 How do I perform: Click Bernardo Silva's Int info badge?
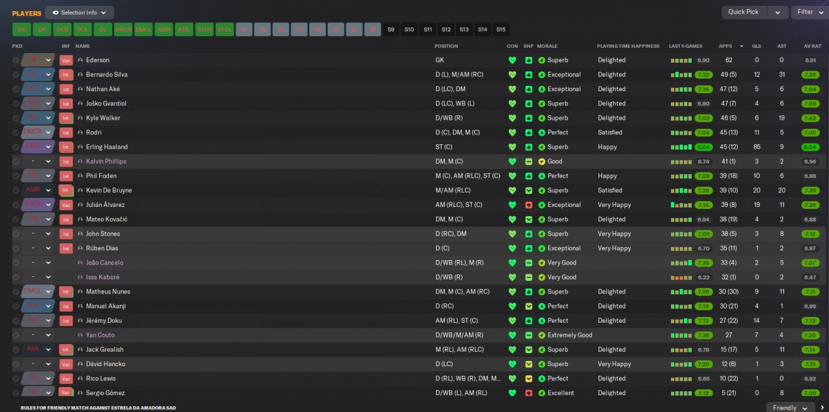[65, 74]
